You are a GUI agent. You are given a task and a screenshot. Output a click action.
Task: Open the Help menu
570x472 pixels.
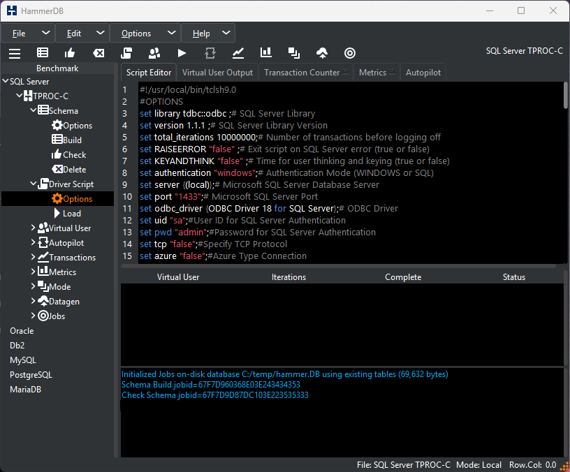coord(208,34)
